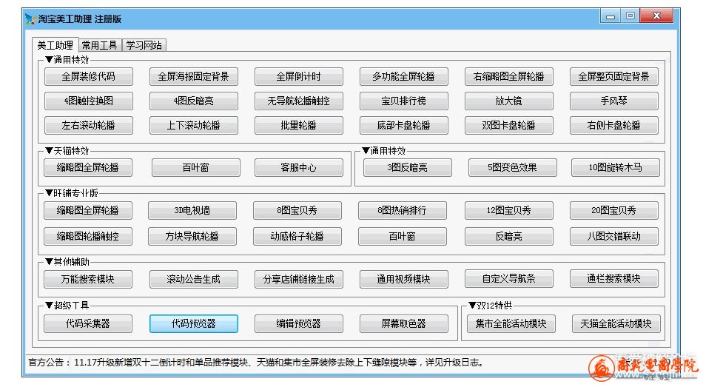Select 全屏整页固定背景 button
The height and width of the screenshot is (387, 703).
[x=613, y=77]
